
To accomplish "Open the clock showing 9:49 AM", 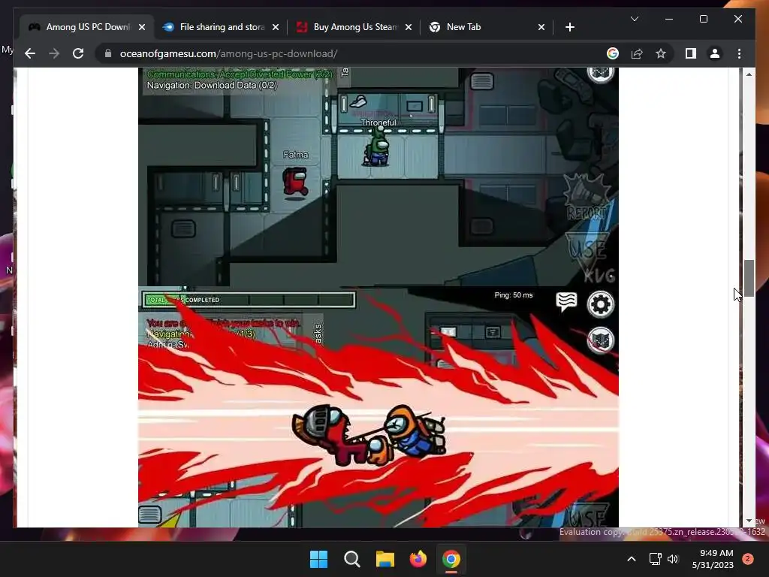I will coord(713,559).
